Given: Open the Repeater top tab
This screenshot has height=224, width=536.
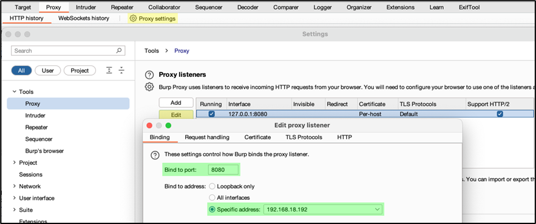Looking at the screenshot, I should click(x=122, y=7).
